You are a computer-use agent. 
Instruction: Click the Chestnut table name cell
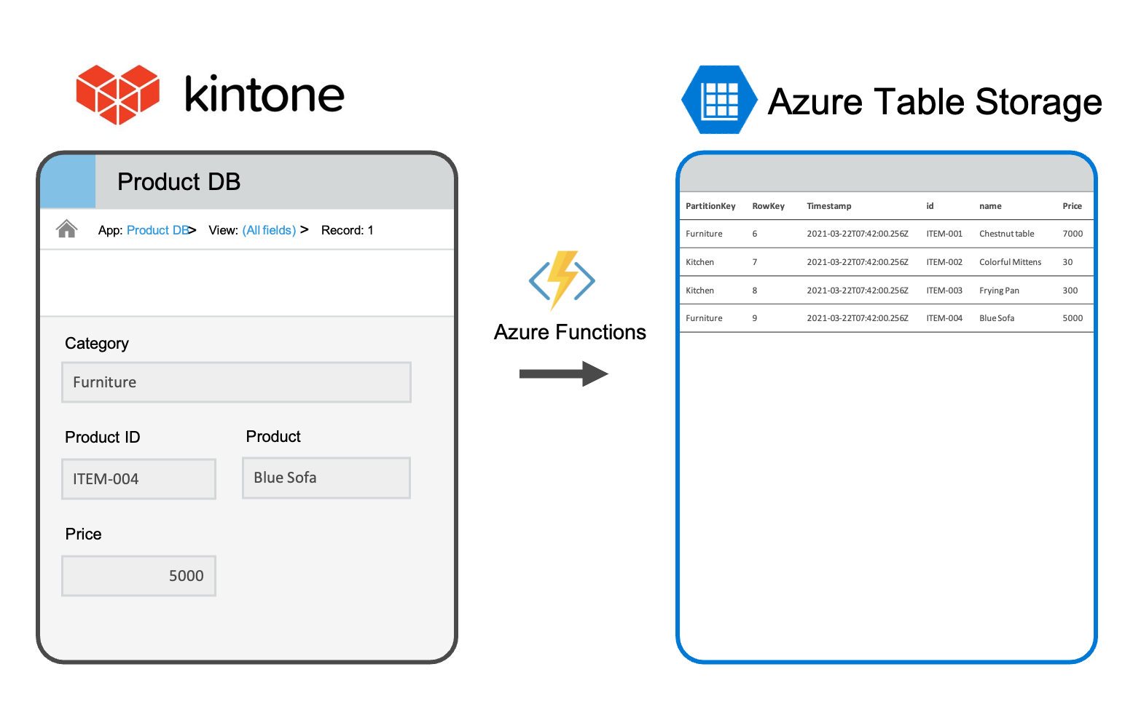[x=1006, y=234]
